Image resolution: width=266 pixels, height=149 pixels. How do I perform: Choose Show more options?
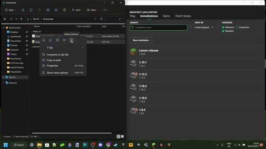pos(63,73)
